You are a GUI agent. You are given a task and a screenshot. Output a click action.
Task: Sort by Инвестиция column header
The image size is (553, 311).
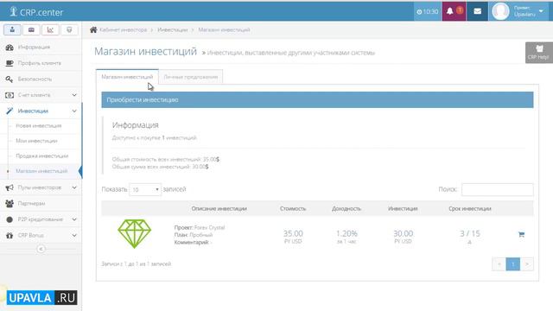[403, 209]
